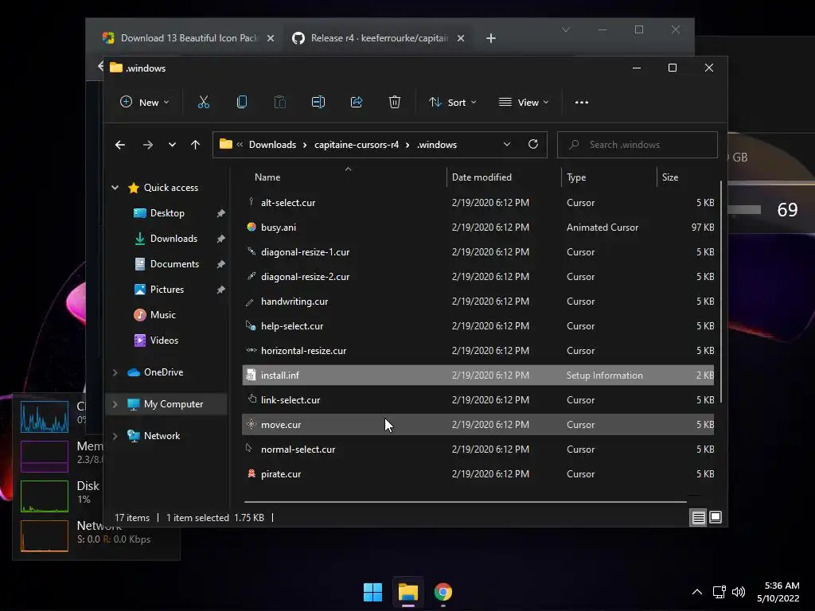Go forward with the right arrow

pyautogui.click(x=147, y=145)
